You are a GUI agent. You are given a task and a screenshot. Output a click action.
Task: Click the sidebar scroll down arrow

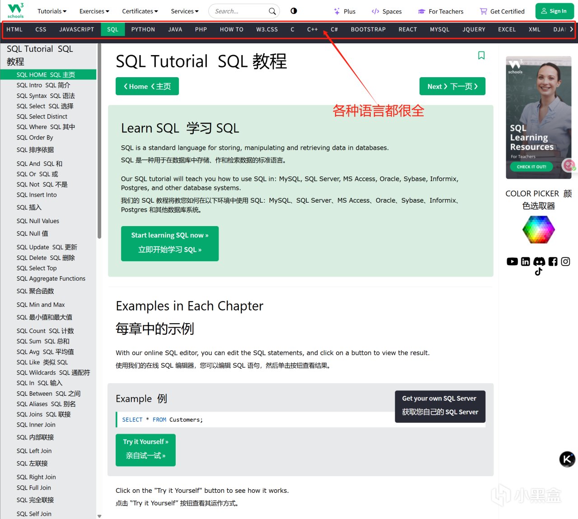[99, 516]
